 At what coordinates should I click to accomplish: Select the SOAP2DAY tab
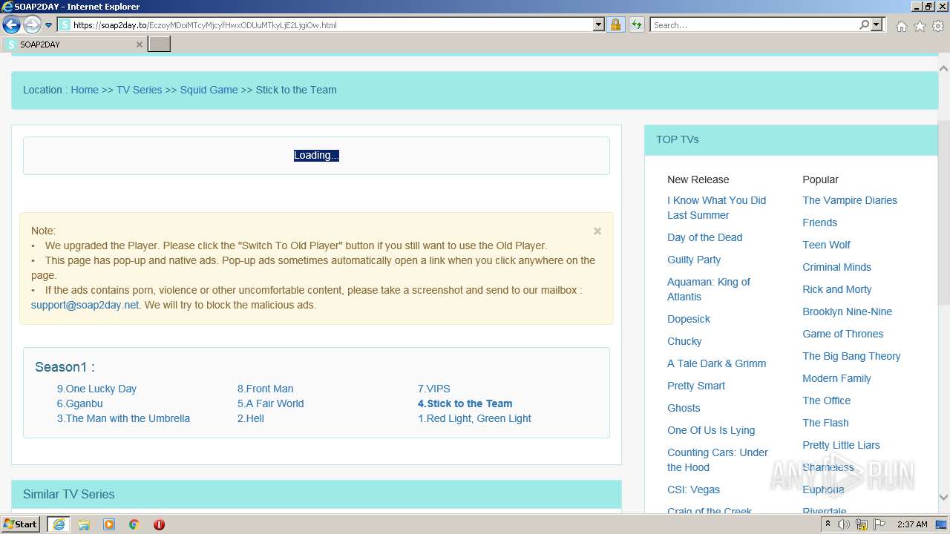(73, 44)
